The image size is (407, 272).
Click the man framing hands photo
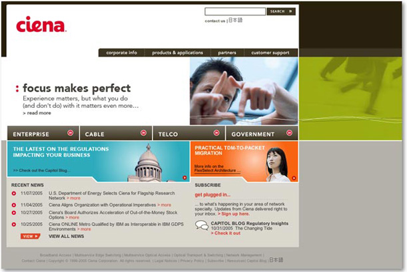click(x=244, y=91)
